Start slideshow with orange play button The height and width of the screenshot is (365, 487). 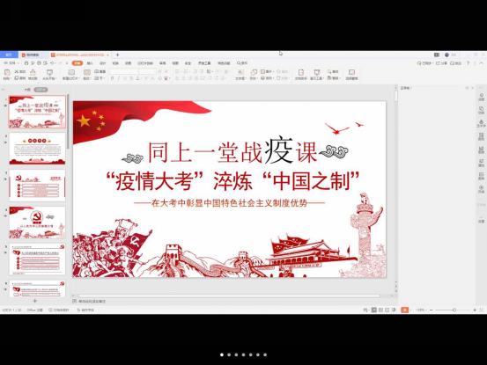point(405,310)
